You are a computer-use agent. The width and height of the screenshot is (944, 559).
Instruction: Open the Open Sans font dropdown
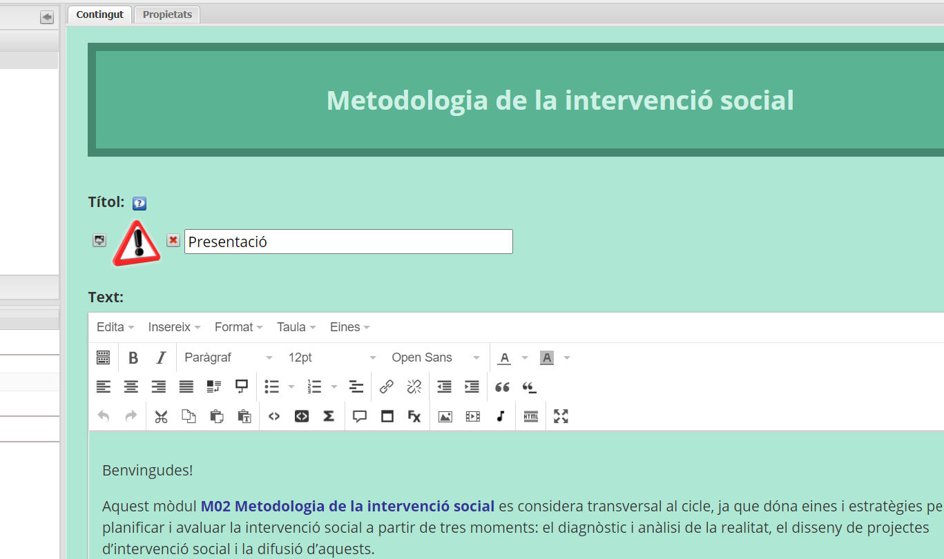[436, 357]
